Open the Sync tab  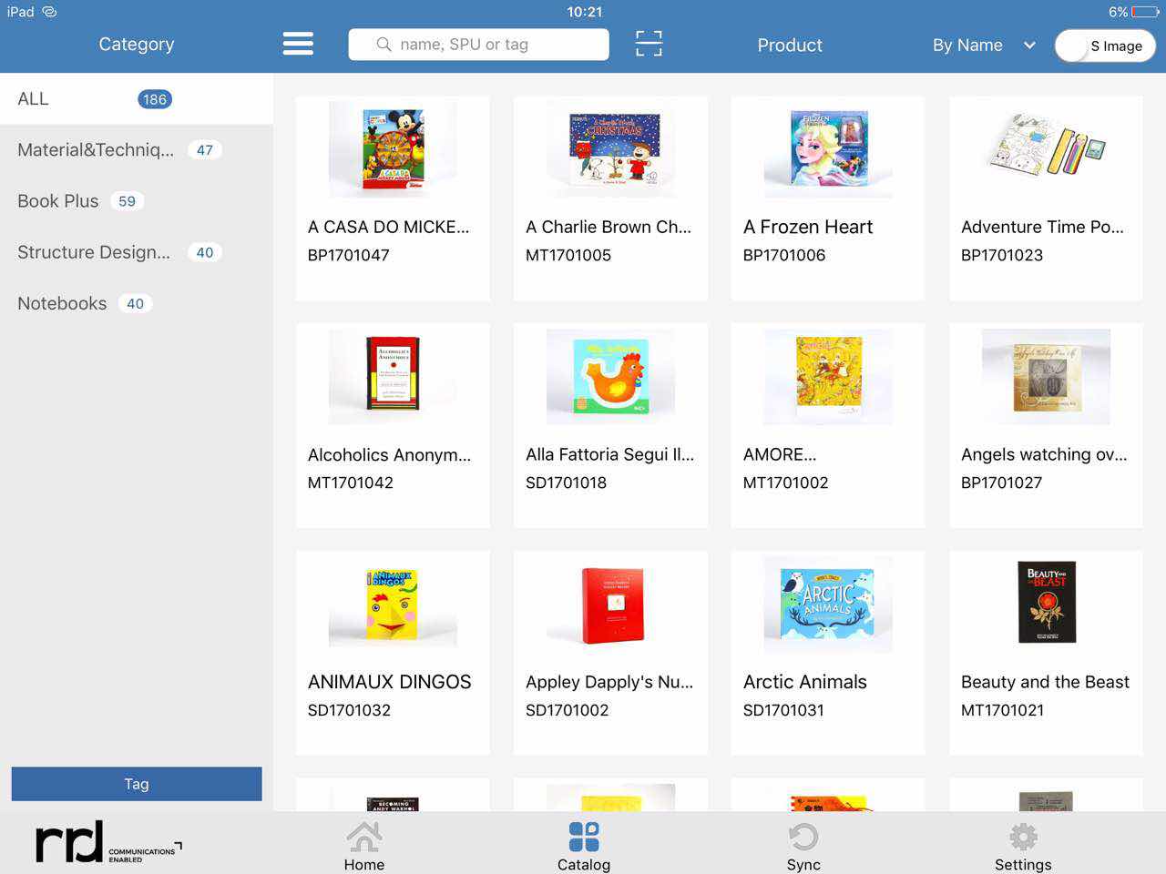(x=803, y=847)
